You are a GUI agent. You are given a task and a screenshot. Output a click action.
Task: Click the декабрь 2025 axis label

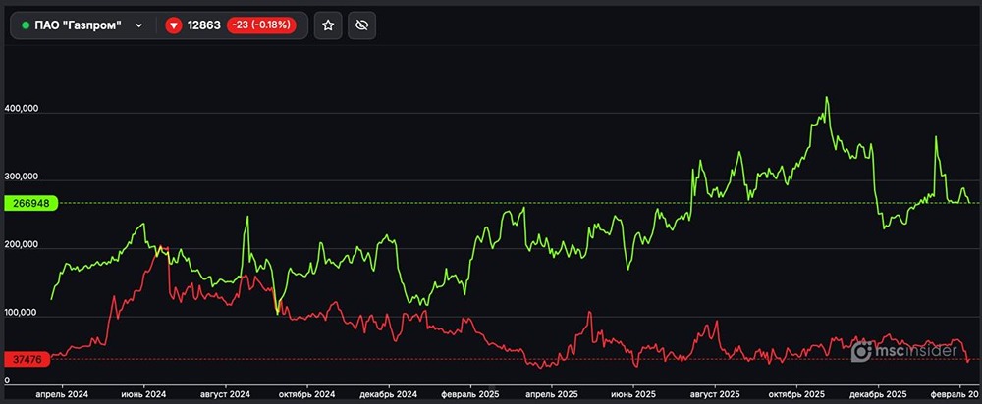(877, 394)
